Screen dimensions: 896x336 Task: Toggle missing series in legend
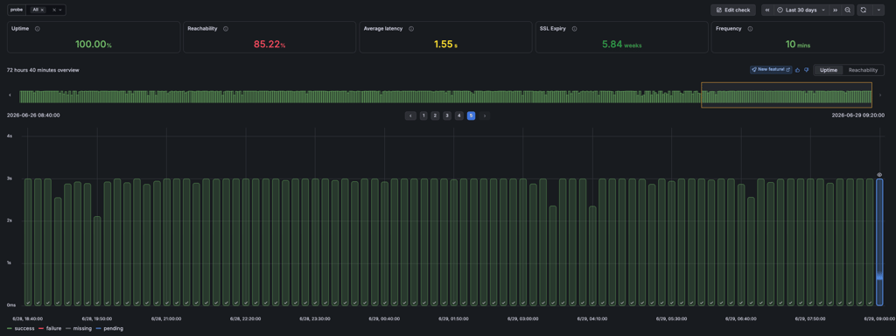click(x=78, y=329)
